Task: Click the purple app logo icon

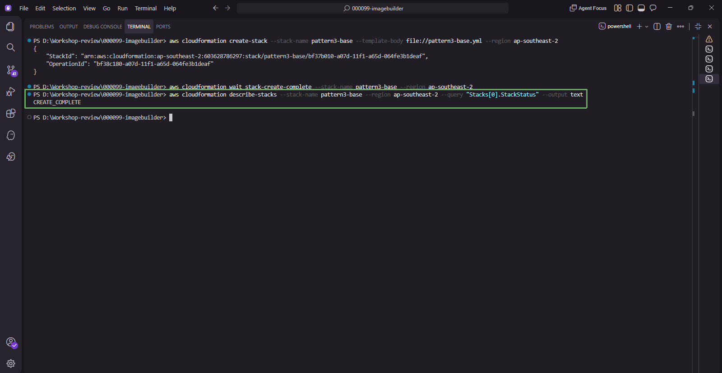Action: point(8,8)
